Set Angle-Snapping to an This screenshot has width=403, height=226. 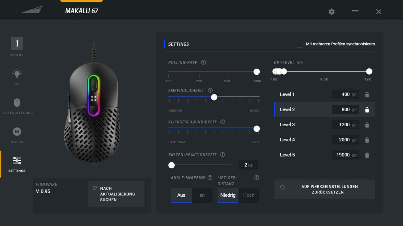[x=202, y=195]
